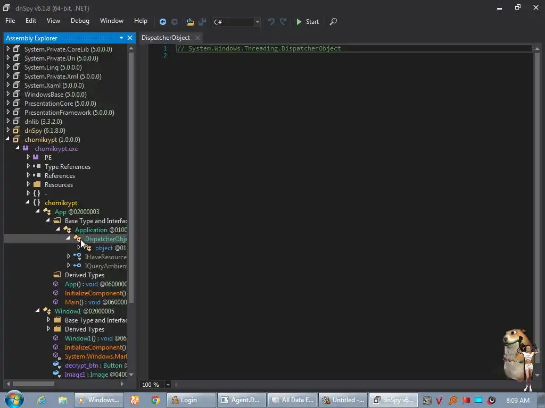
Task: Click the Search magnifier icon
Action: (333, 21)
